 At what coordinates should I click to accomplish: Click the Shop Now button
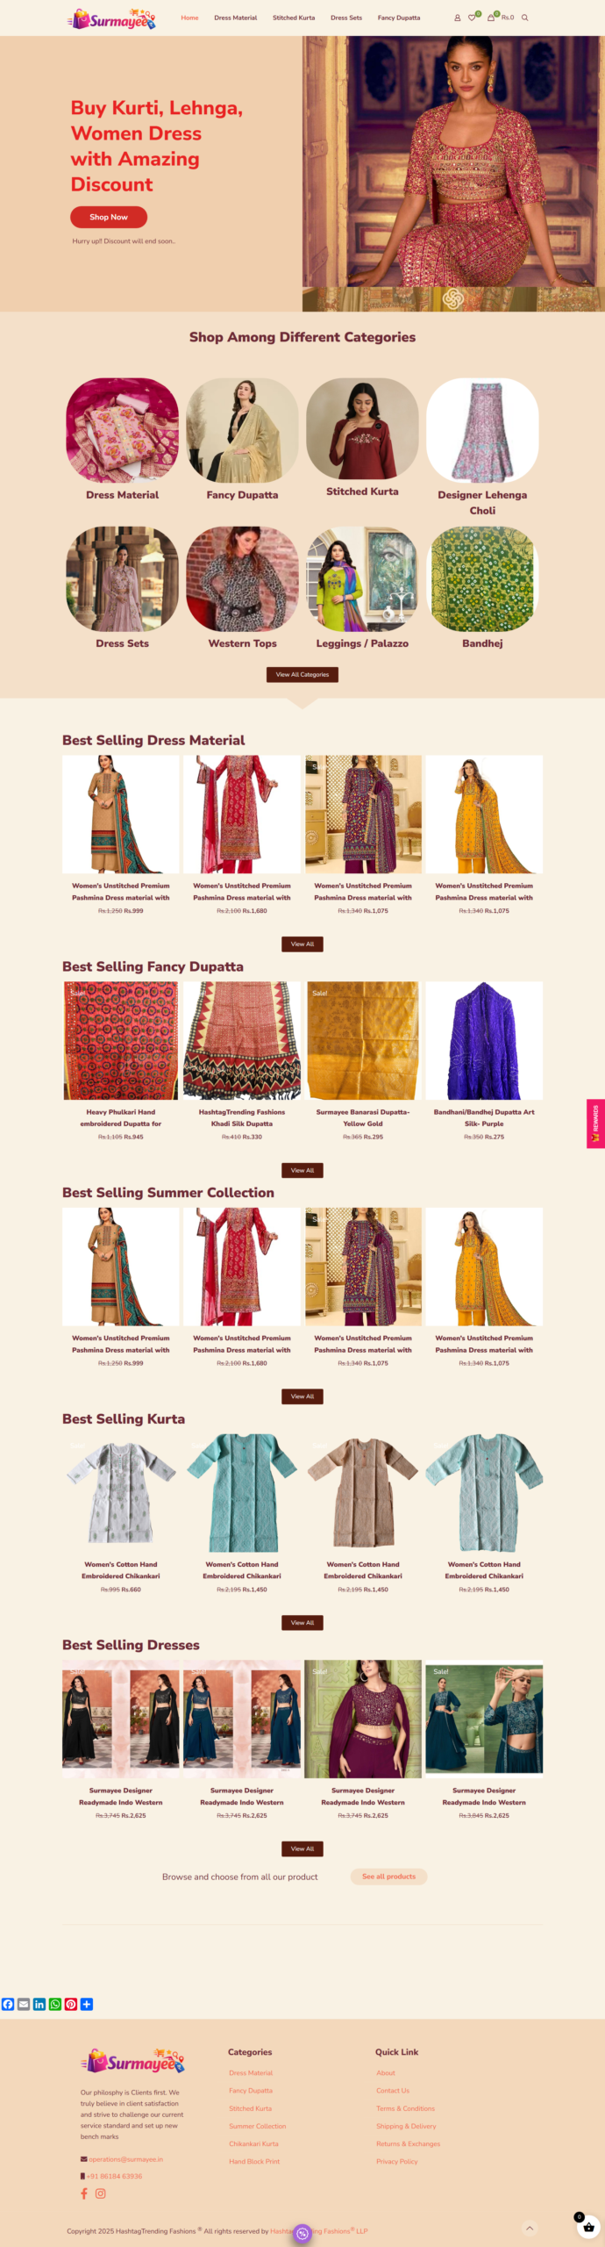pos(109,217)
